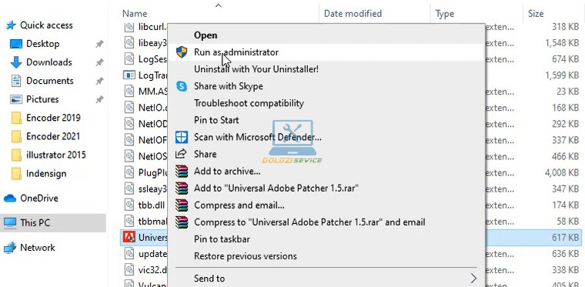
Task: Click the Desktop icon in sidebar
Action: [x=16, y=44]
